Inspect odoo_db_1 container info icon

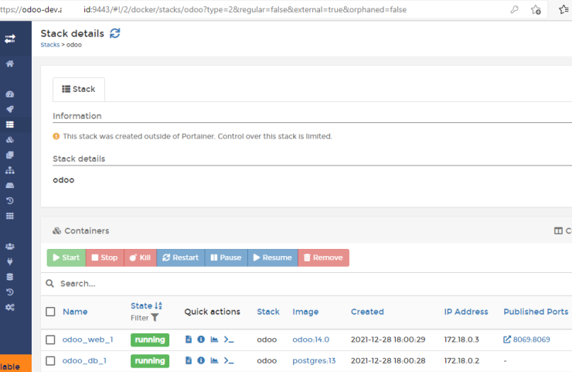[x=201, y=360]
